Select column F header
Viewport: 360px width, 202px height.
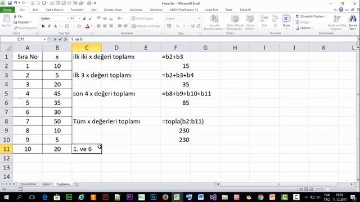pyautogui.click(x=175, y=48)
